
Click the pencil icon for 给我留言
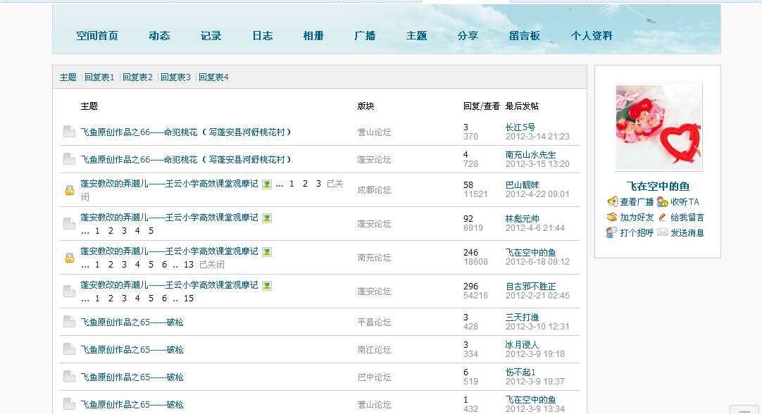coord(663,218)
